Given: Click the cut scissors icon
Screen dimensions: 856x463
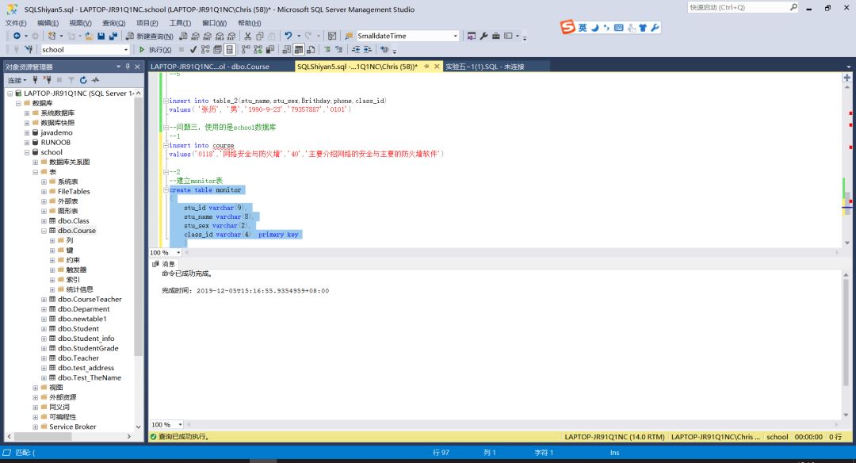Looking at the screenshot, I should [x=248, y=36].
